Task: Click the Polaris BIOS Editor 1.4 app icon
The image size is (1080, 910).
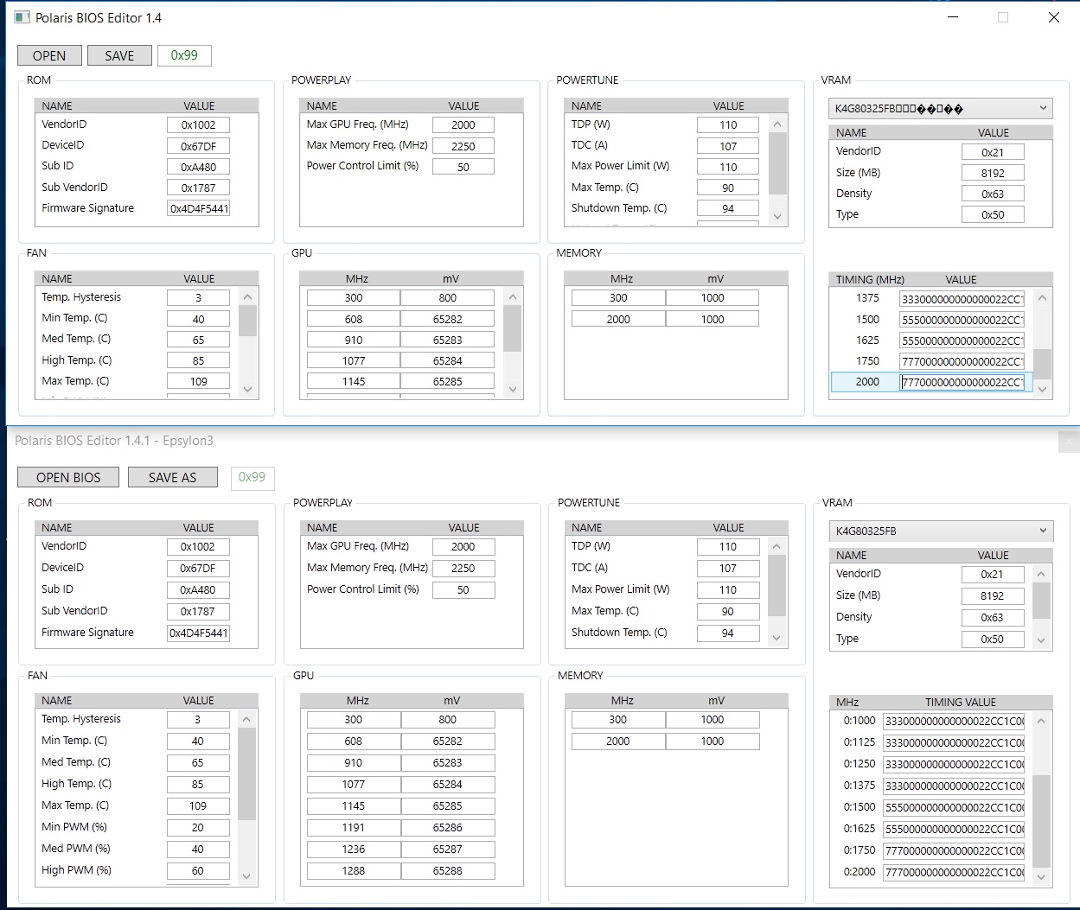Action: [22, 17]
